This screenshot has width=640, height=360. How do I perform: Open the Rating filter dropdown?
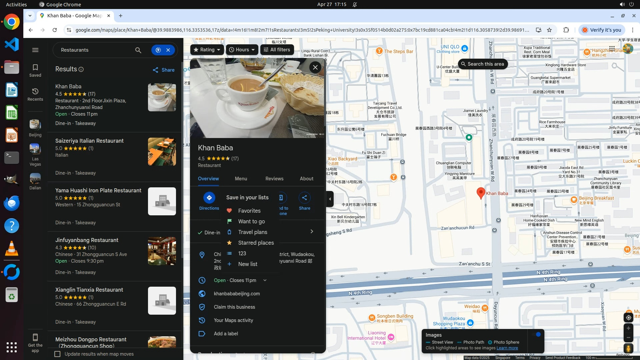207,50
